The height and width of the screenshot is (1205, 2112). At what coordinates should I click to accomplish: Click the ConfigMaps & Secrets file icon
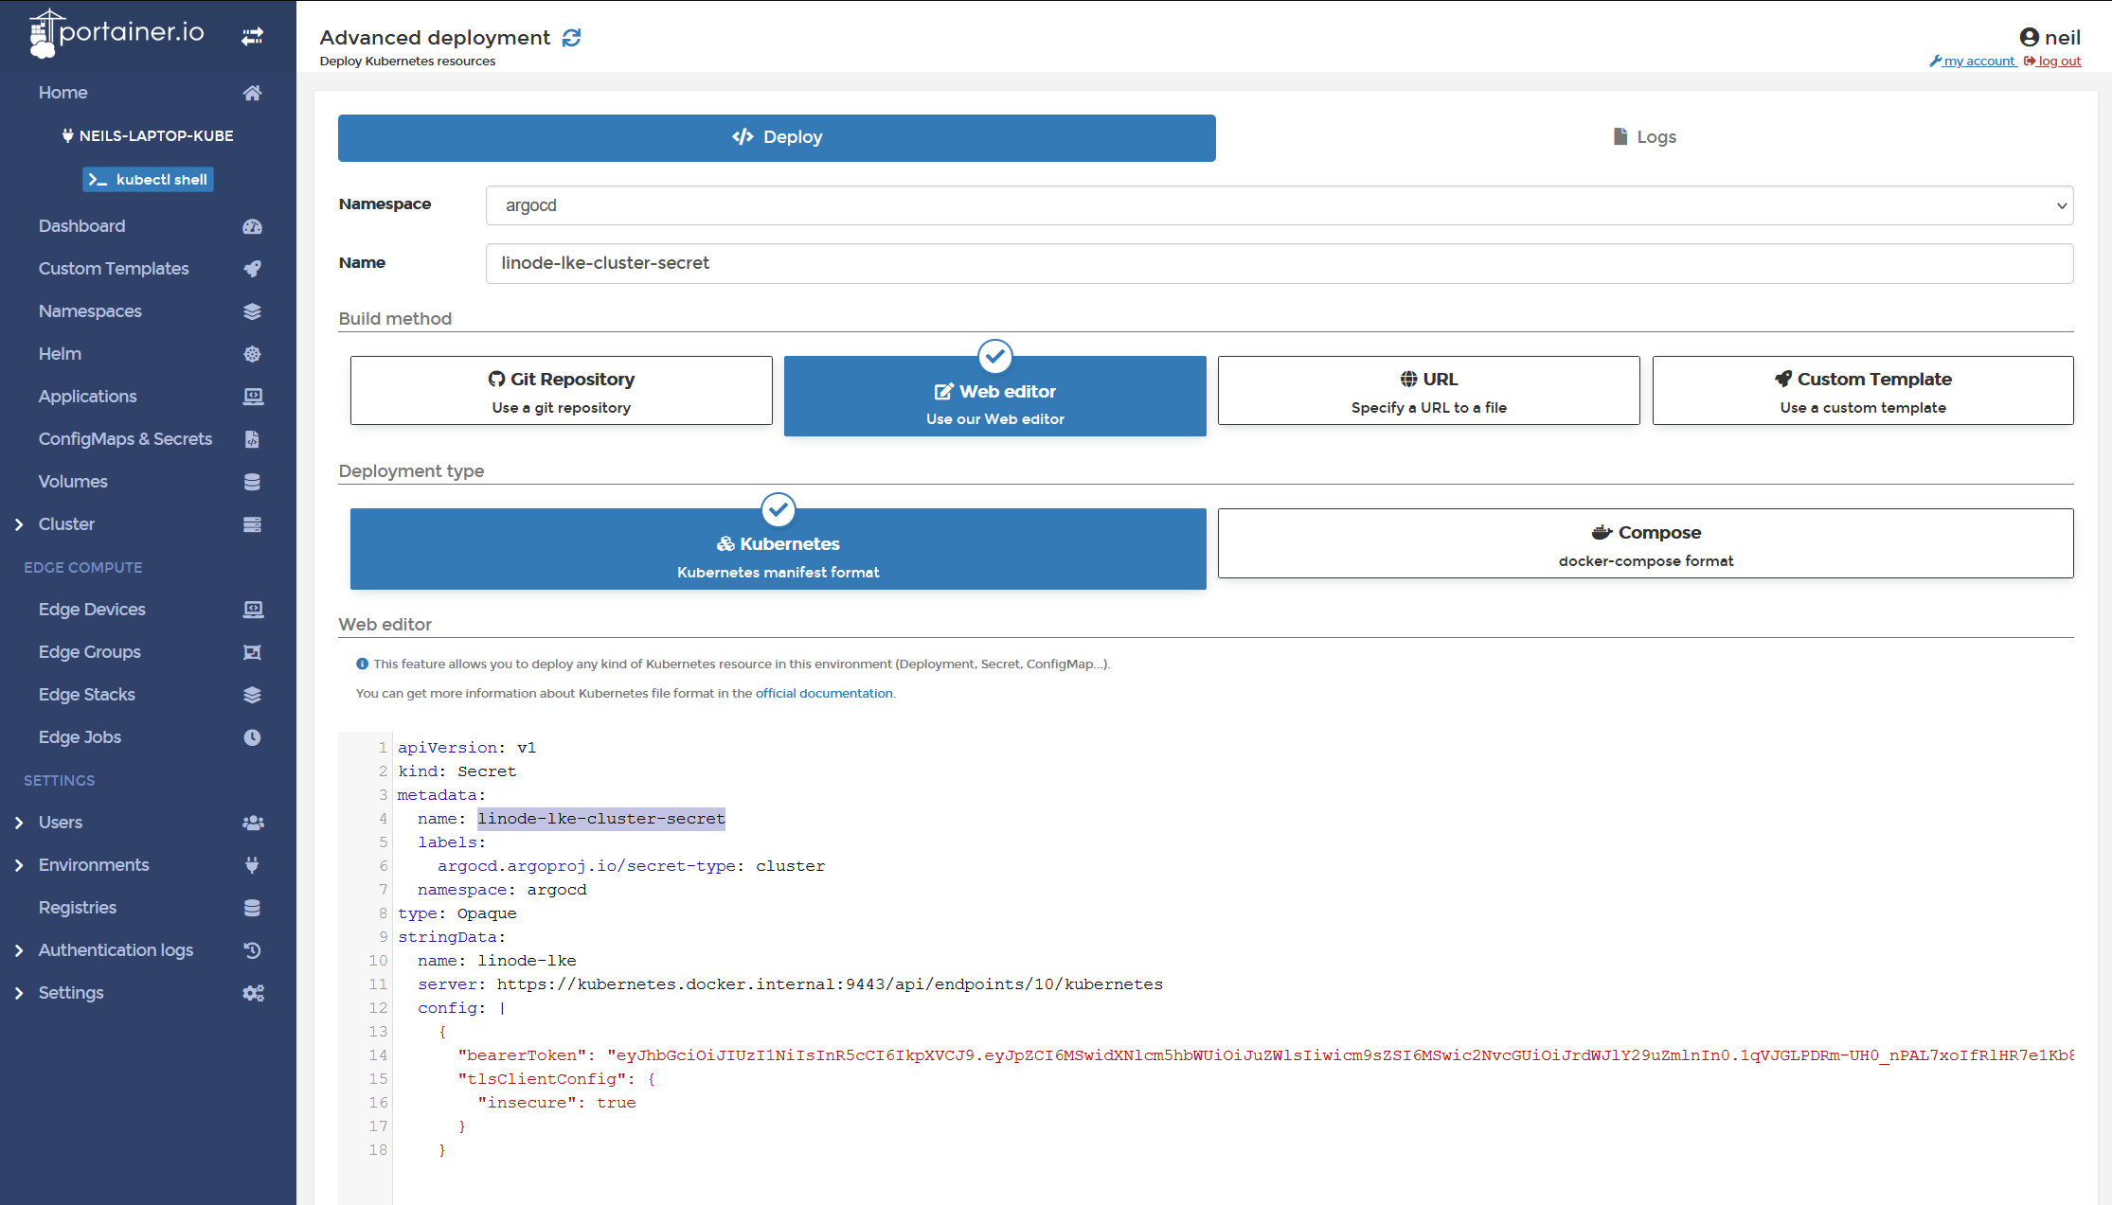click(252, 439)
